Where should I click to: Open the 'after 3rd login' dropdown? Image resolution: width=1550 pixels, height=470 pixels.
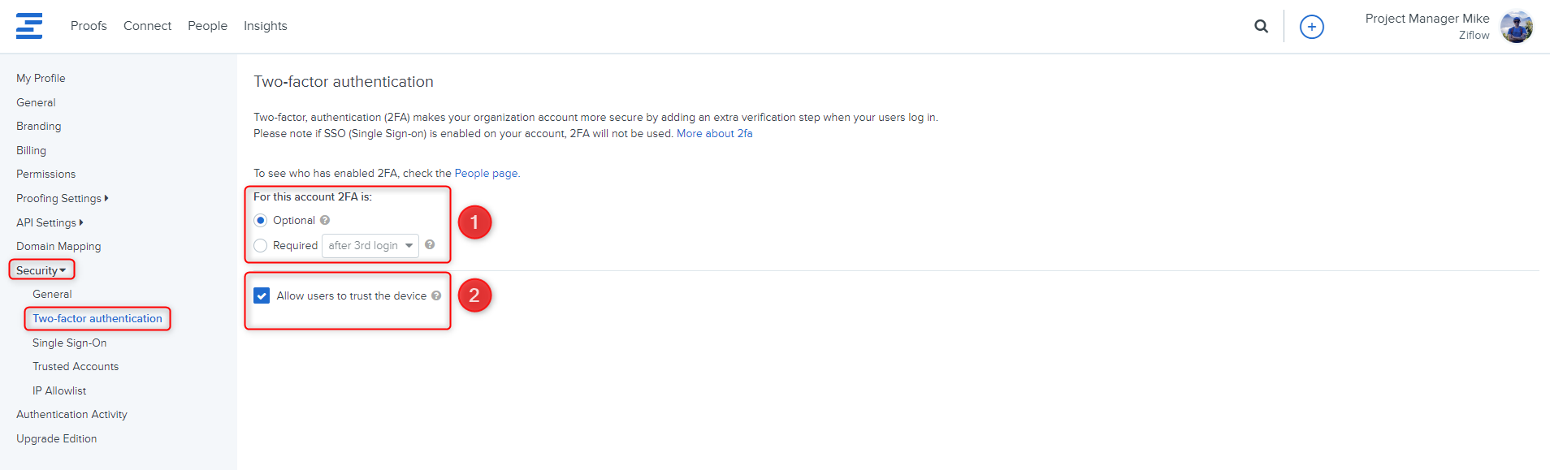370,245
